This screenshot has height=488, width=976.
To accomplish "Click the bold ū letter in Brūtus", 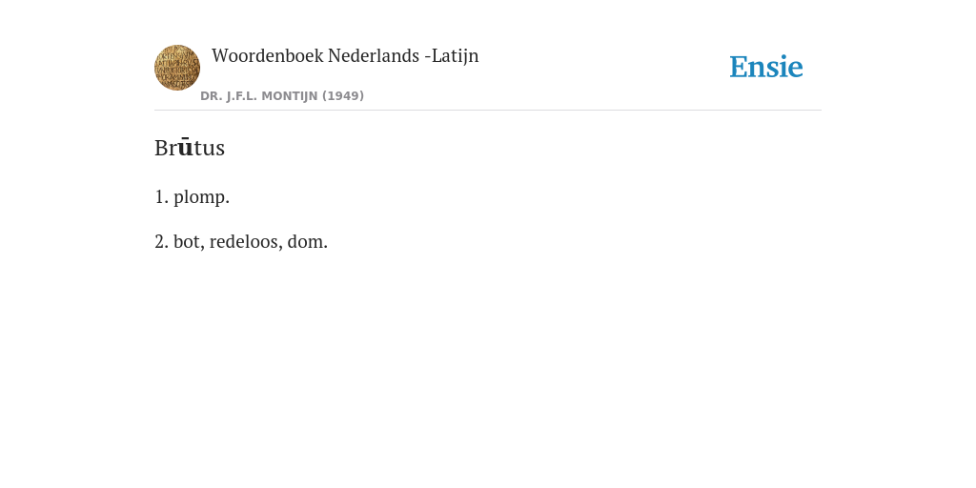I will tap(185, 148).
